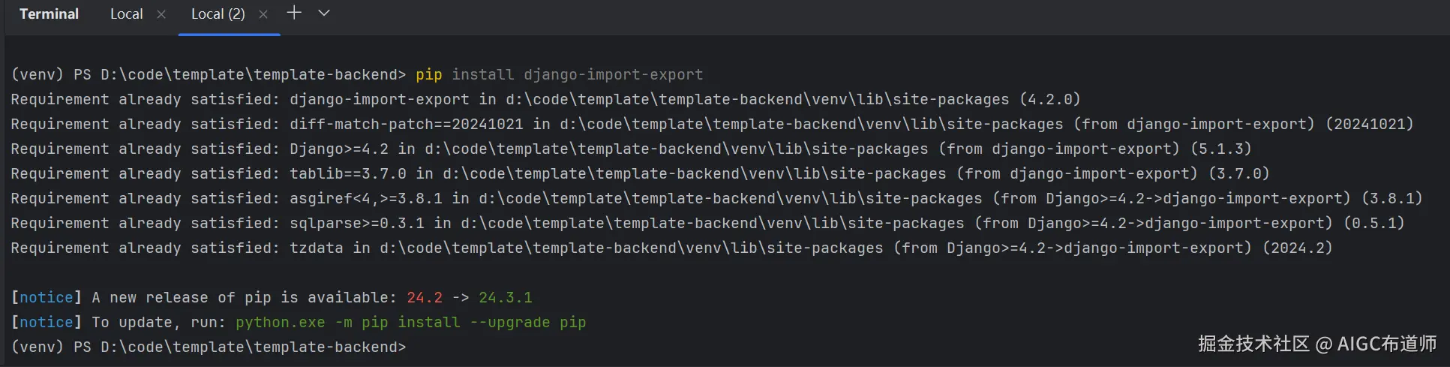Click the sqlparse>=0.3.1 requirement line
1450x367 pixels.
707,223
